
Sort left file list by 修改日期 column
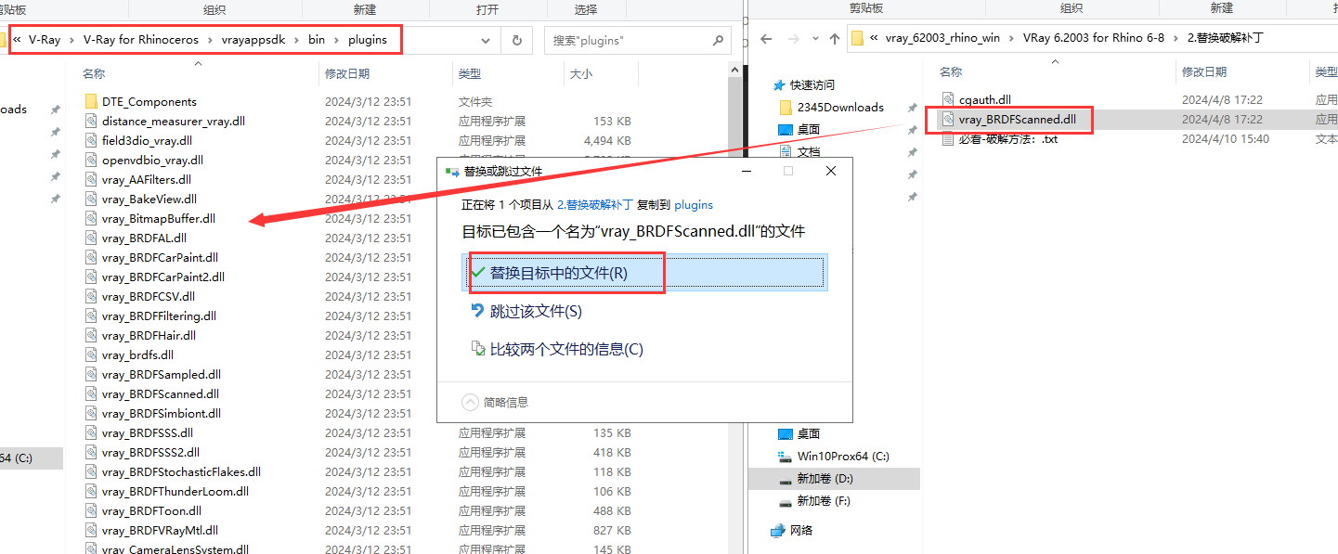click(x=346, y=73)
